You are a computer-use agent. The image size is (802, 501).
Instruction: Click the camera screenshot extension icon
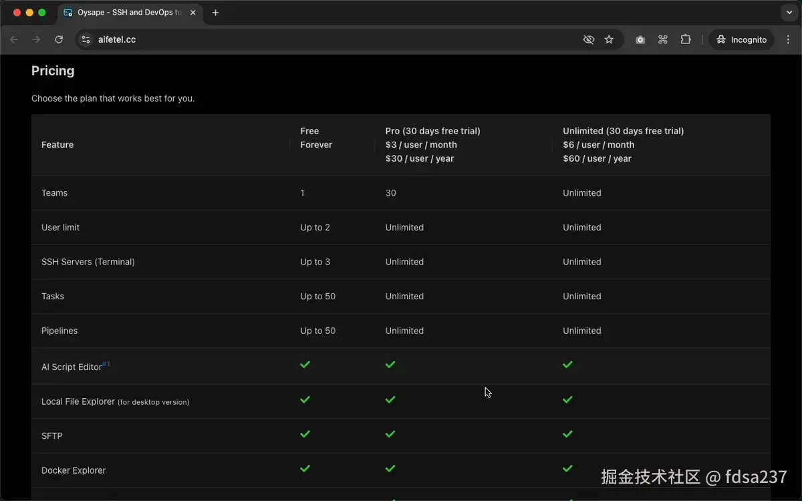tap(640, 40)
